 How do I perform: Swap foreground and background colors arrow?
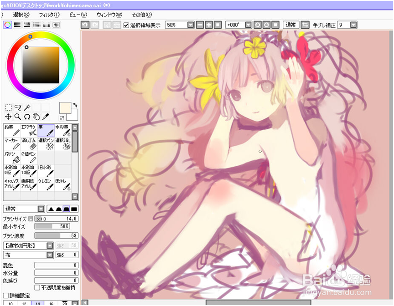point(75,105)
